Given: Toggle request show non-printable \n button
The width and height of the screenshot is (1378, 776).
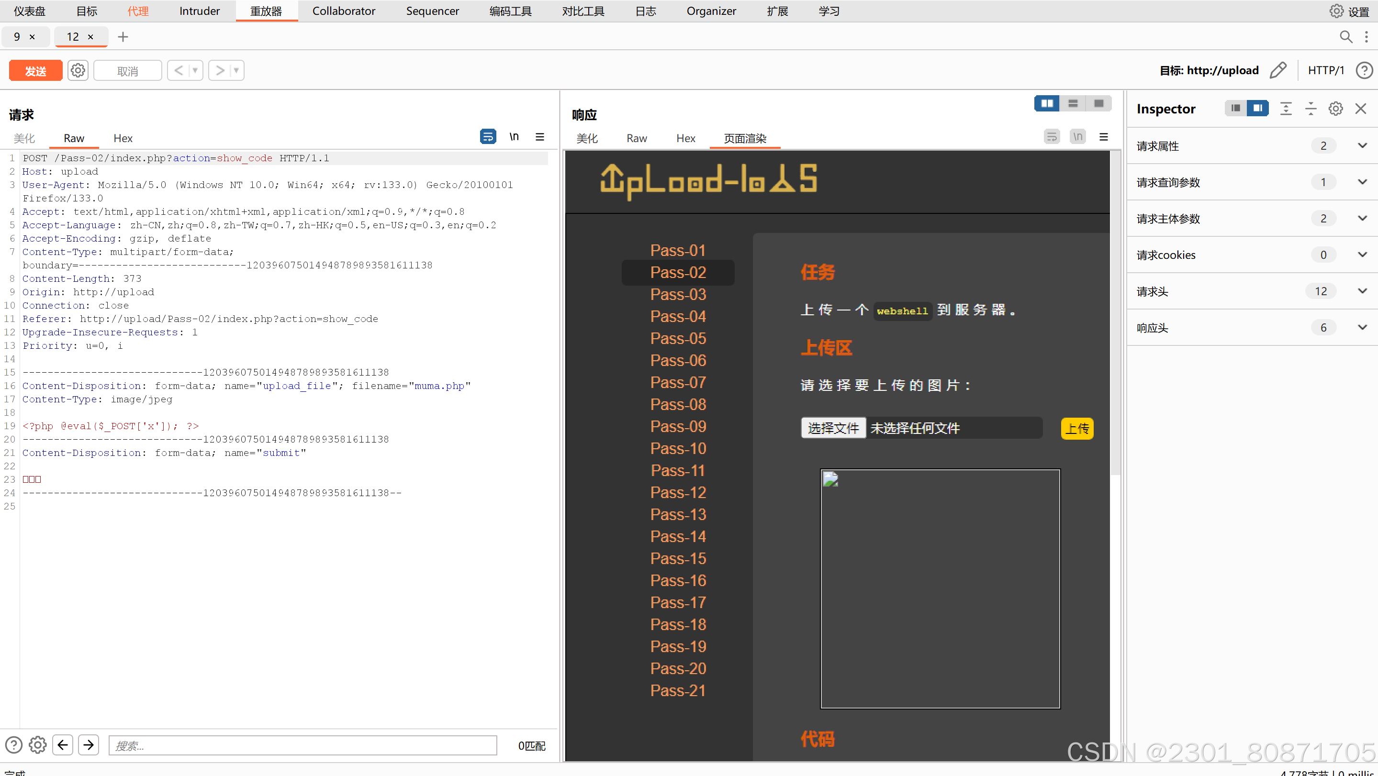Looking at the screenshot, I should (x=514, y=137).
